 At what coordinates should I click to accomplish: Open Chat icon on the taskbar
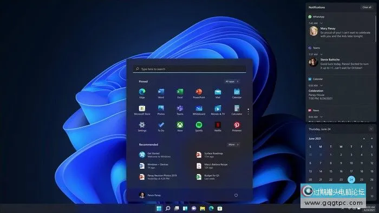point(194,209)
